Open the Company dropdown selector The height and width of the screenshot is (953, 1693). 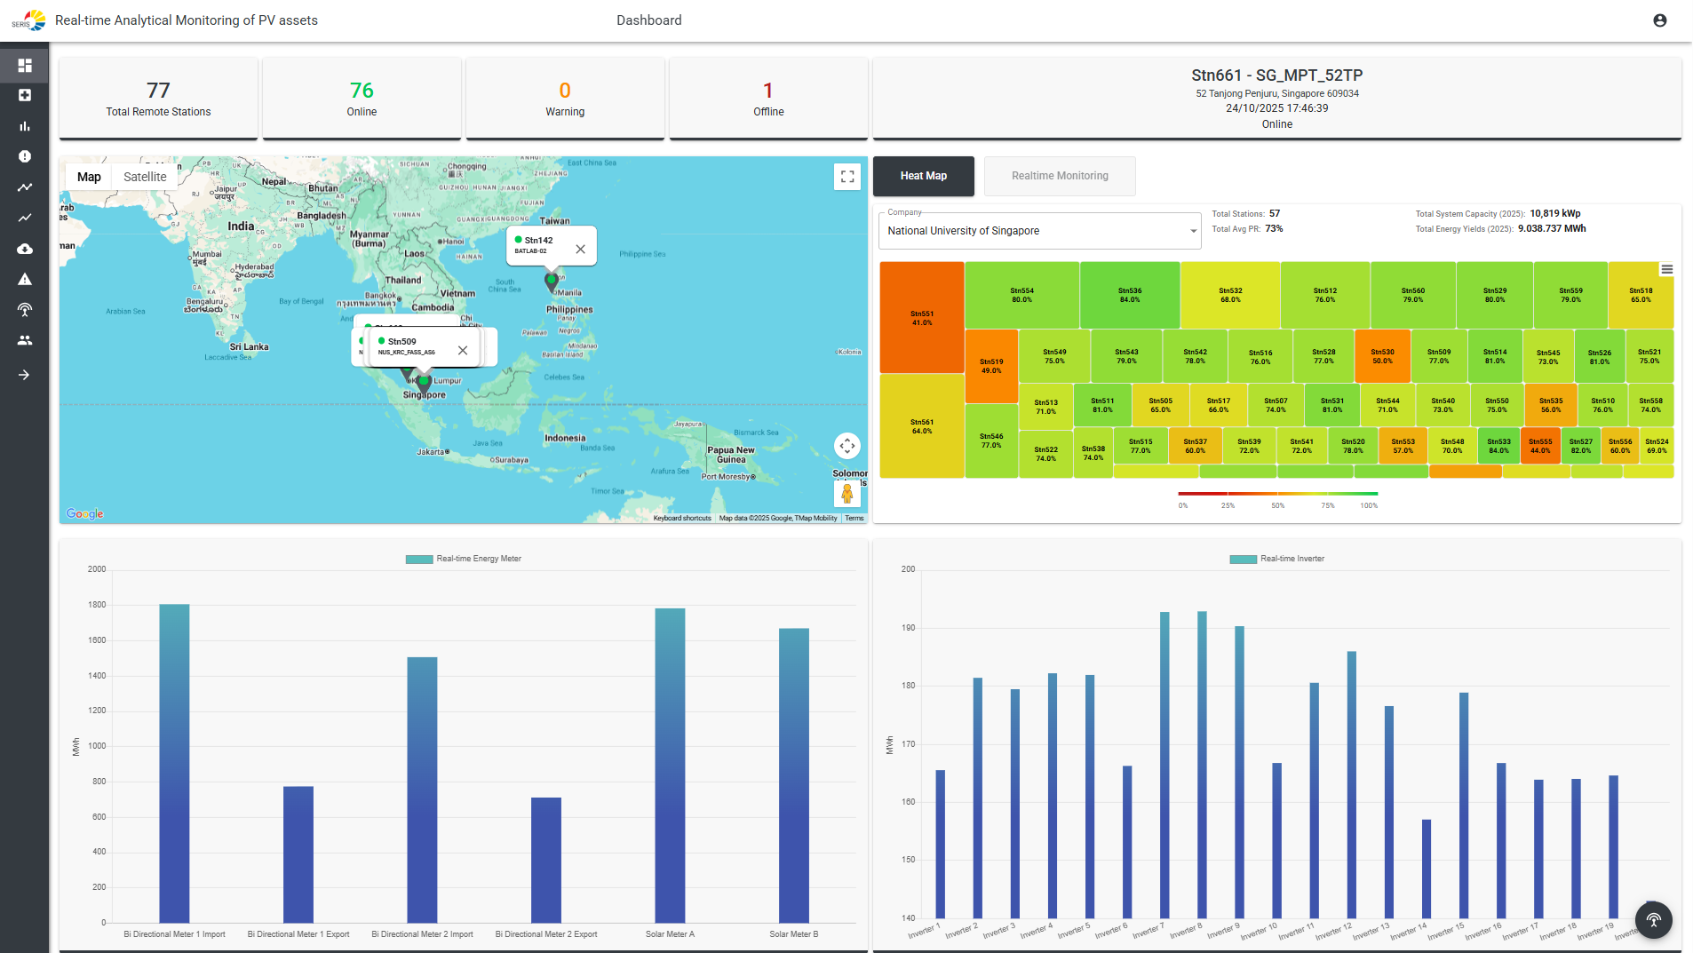[x=1038, y=231]
